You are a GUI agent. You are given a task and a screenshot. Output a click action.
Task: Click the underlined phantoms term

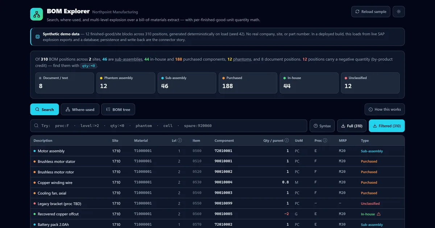pos(242,59)
